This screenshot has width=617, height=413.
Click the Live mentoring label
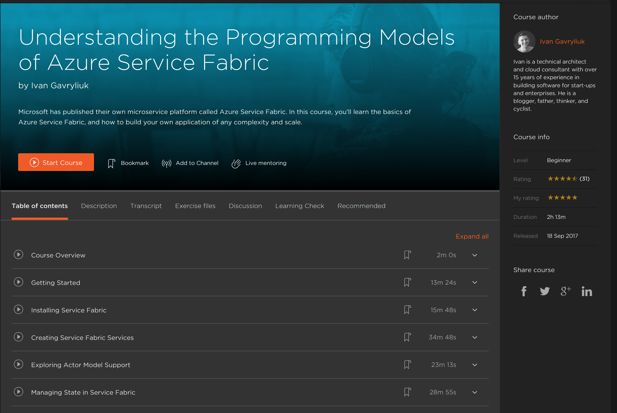click(266, 163)
